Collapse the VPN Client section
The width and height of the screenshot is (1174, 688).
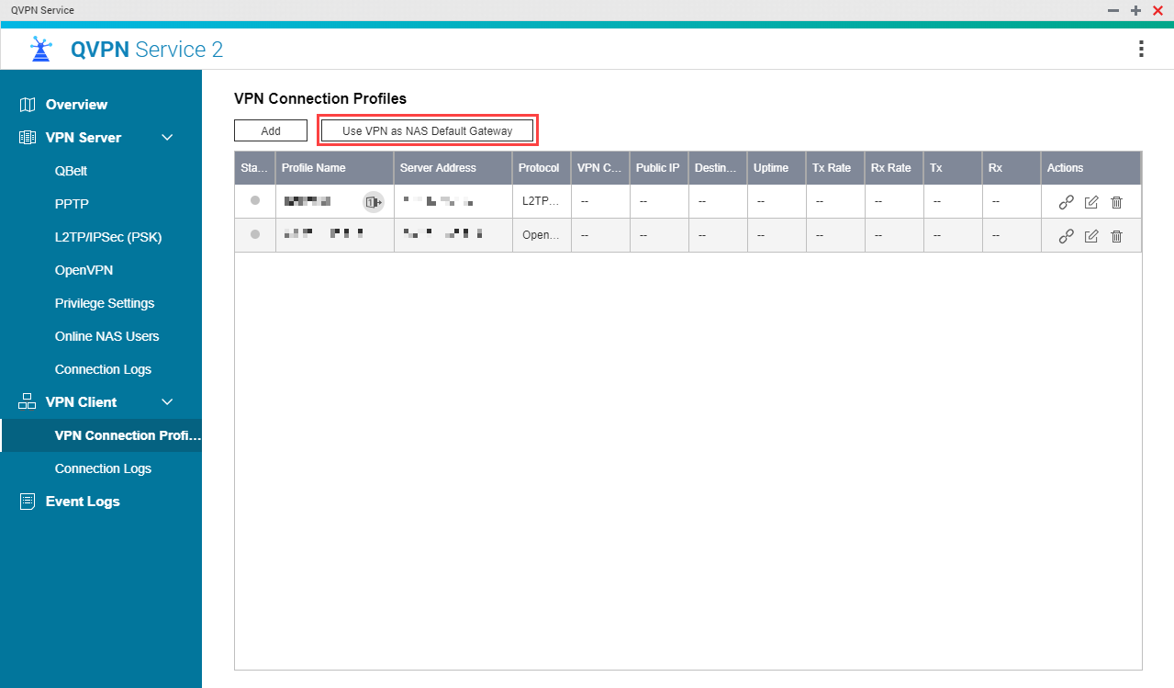click(x=167, y=402)
